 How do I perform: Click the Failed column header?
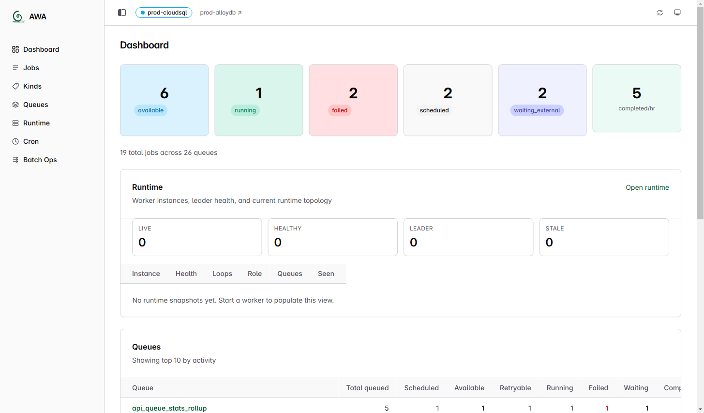click(599, 388)
